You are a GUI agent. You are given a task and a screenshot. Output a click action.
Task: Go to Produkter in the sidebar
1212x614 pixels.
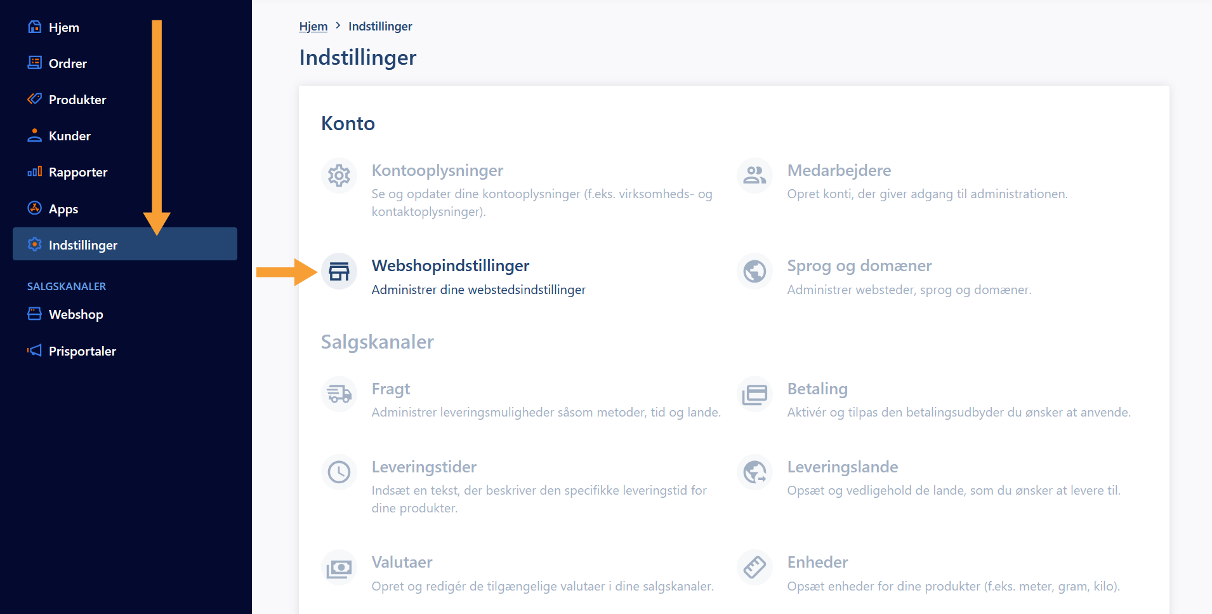tap(77, 100)
